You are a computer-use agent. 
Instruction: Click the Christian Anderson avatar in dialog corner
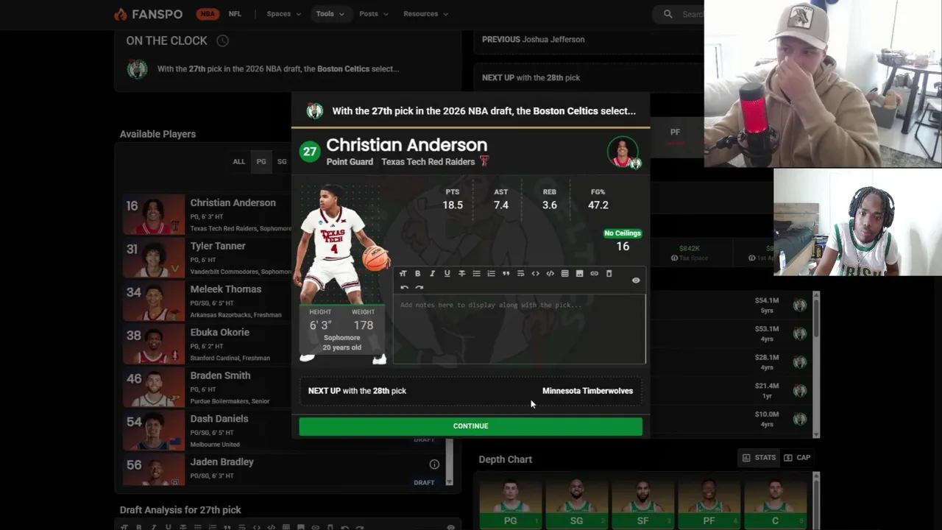pyautogui.click(x=623, y=152)
